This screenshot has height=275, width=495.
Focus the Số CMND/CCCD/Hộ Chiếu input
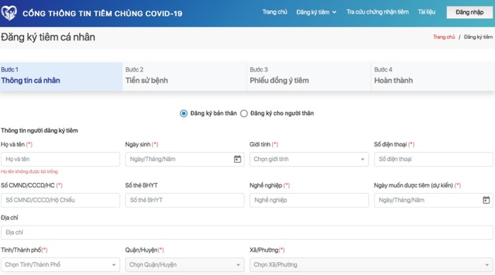60,200
